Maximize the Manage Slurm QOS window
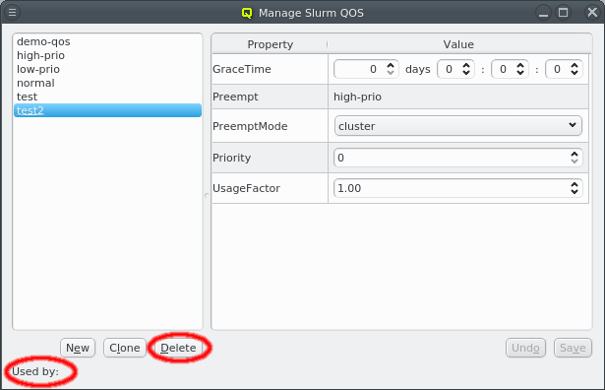Viewport: 605px width, 390px height. tap(564, 13)
